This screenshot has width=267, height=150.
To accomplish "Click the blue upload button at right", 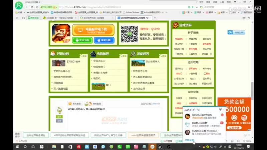I will tap(236, 32).
